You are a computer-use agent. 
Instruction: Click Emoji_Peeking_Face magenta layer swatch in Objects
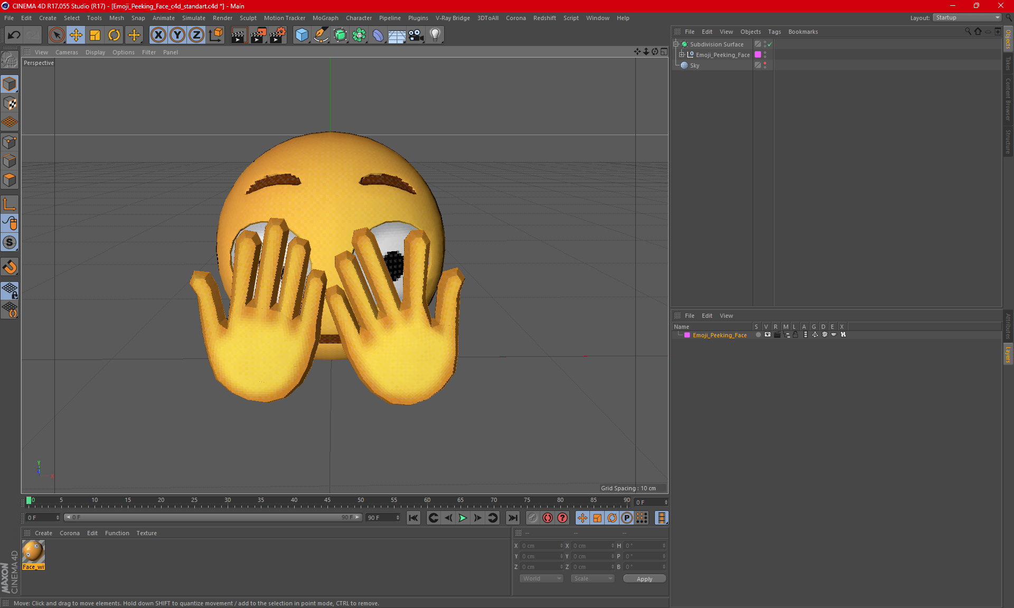point(758,54)
